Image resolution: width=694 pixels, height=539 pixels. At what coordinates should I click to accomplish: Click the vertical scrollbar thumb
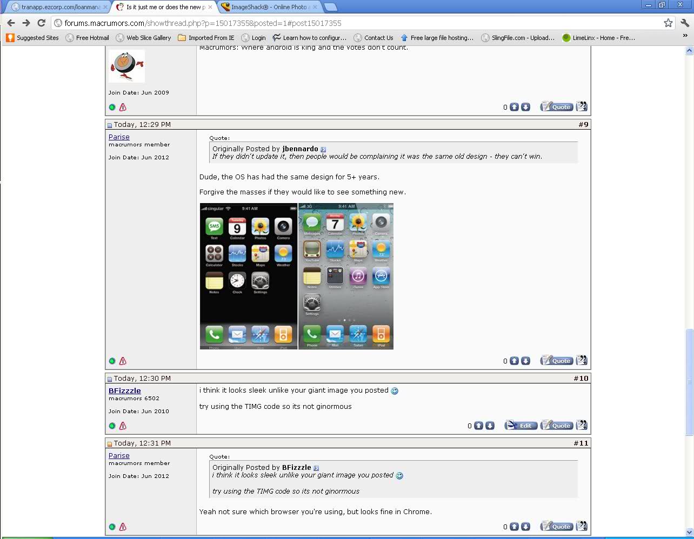689,382
